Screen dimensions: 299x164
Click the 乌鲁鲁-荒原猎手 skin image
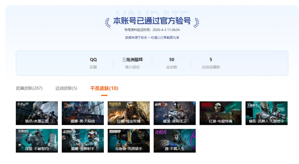(x=128, y=141)
